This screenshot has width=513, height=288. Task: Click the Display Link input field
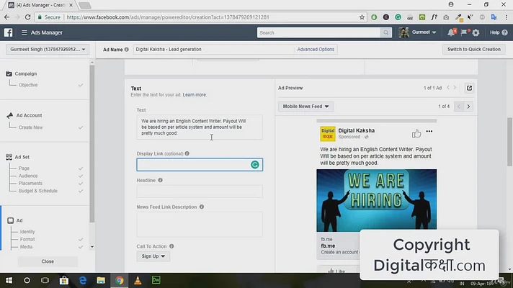tap(200, 165)
